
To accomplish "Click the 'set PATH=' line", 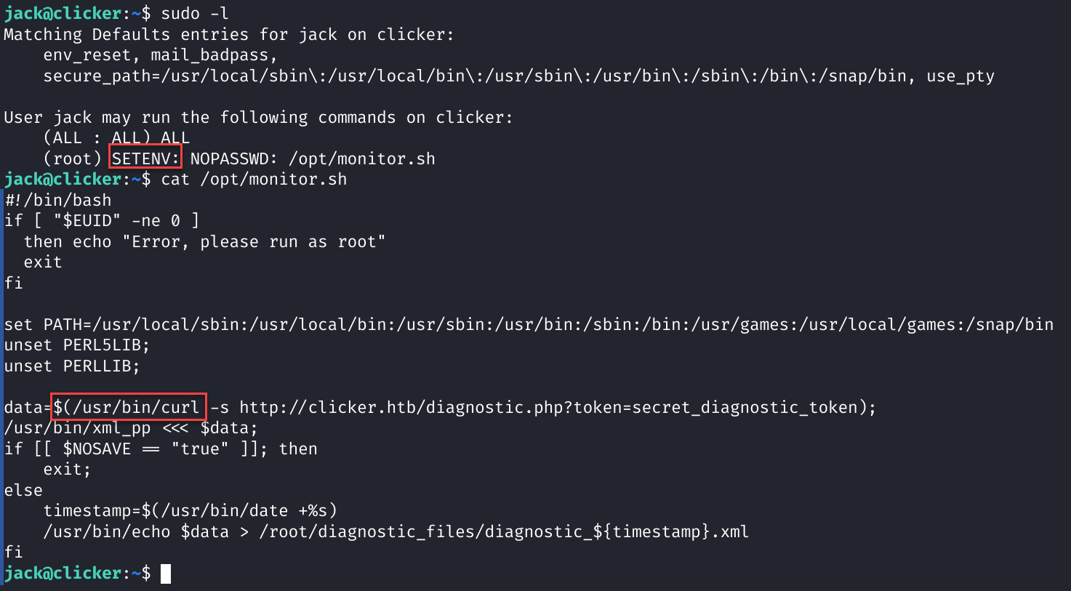I will point(529,324).
